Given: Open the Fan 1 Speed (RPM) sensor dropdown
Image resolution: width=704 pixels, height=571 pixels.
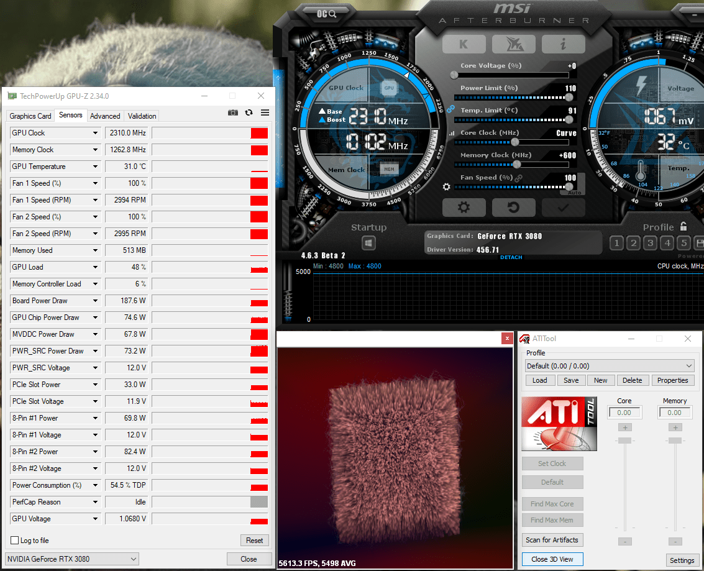Looking at the screenshot, I should 95,200.
